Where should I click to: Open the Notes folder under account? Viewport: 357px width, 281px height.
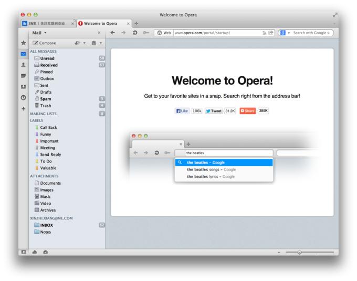(x=67, y=232)
